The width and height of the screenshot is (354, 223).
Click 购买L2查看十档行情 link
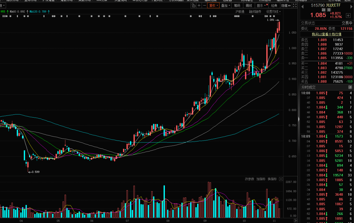coord(326,34)
